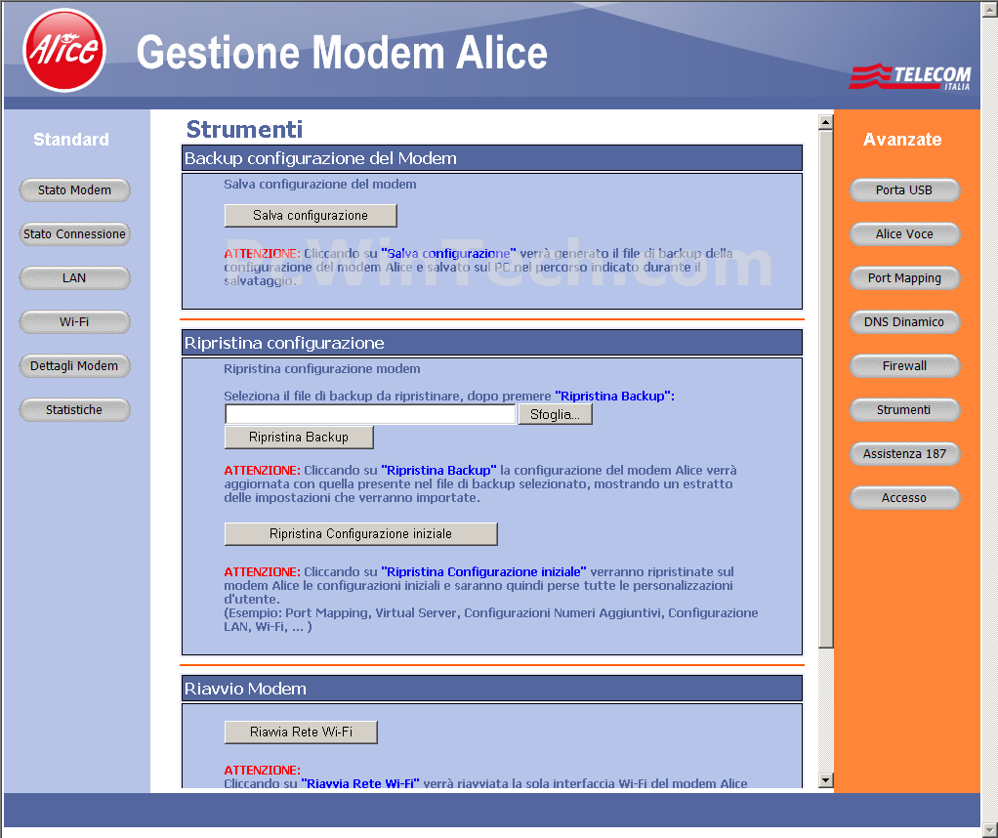
Task: Click the Avanzate sidebar heading
Action: click(x=902, y=139)
